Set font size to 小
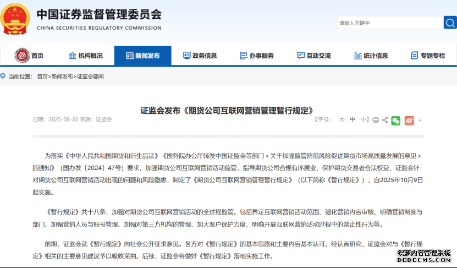 [x=364, y=119]
